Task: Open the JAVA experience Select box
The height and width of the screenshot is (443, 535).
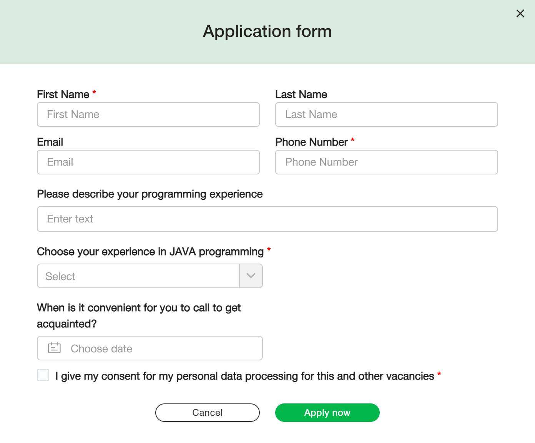Action: 138,276
